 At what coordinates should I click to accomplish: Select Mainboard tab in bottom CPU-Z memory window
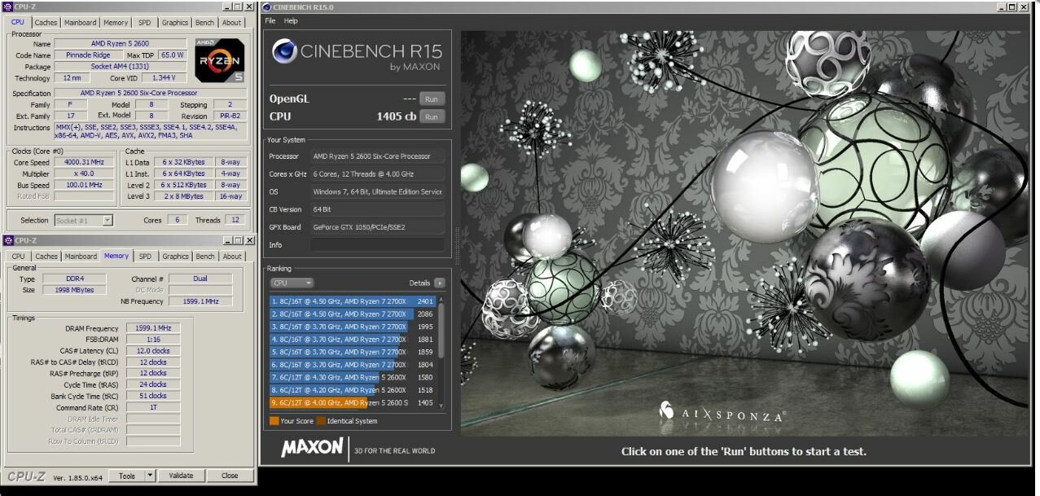[x=81, y=257]
